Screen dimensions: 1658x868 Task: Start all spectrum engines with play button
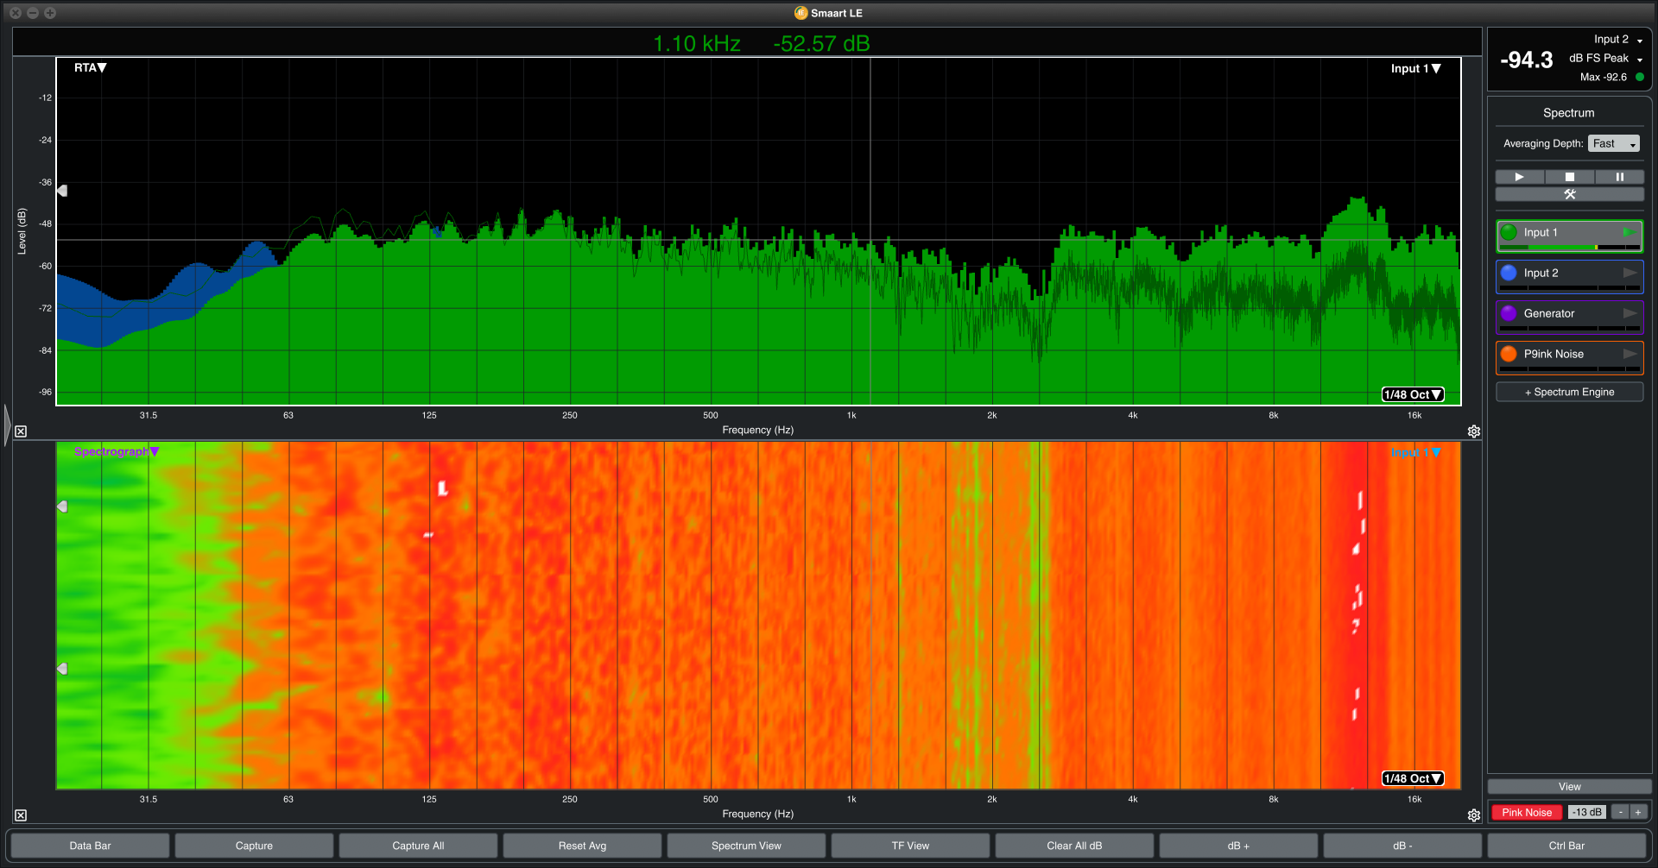1520,177
